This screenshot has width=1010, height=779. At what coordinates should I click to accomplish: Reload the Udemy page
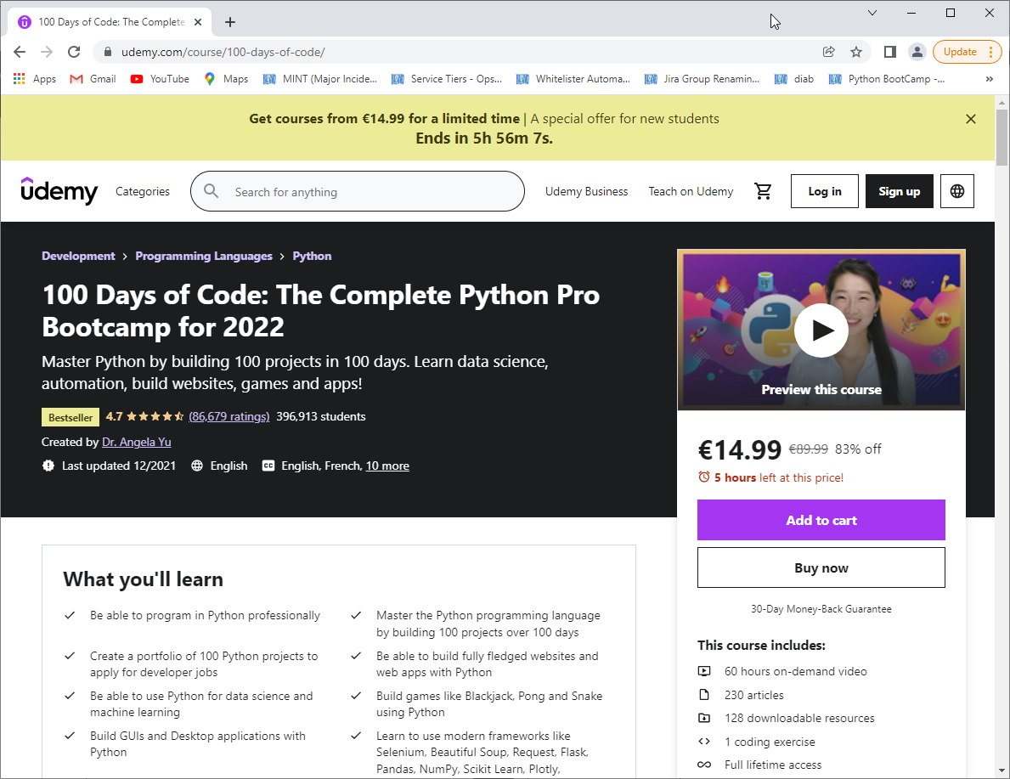point(74,52)
